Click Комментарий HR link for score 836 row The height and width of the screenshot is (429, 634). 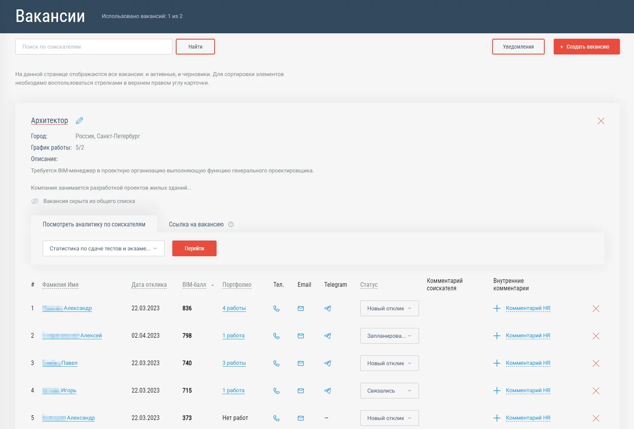[528, 308]
